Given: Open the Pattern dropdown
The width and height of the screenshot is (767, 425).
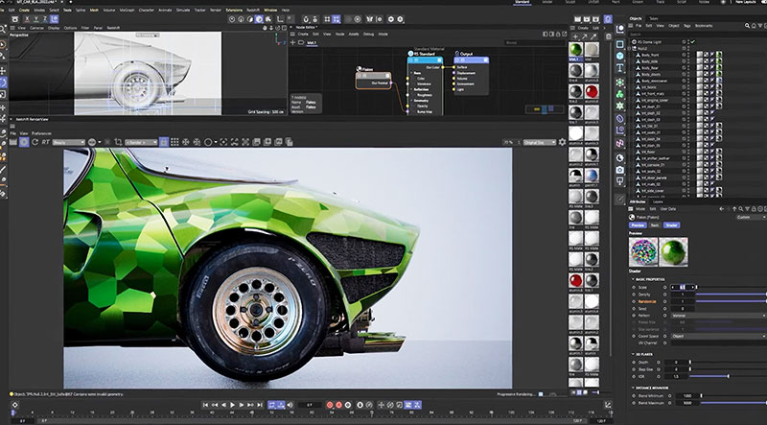Looking at the screenshot, I should click(718, 316).
